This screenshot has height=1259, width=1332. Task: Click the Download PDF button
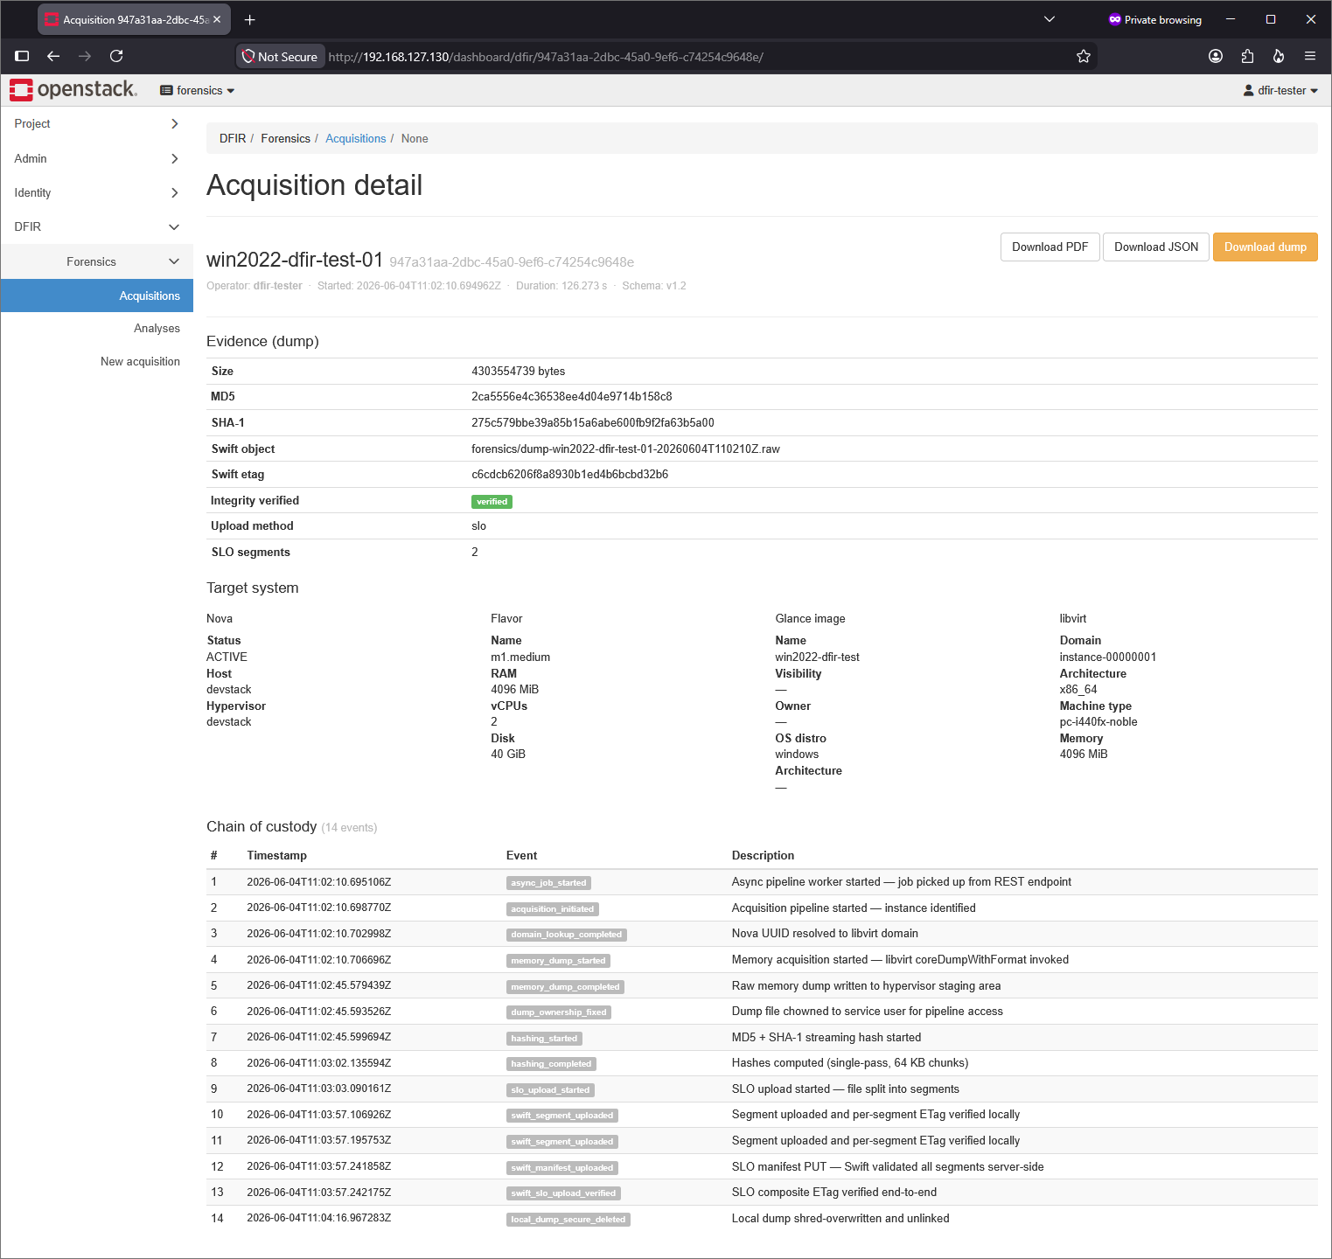point(1050,247)
